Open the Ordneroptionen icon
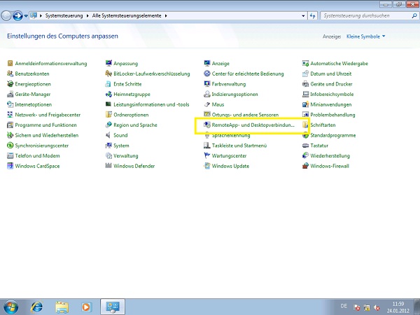The height and width of the screenshot is (315, 420). (108, 115)
